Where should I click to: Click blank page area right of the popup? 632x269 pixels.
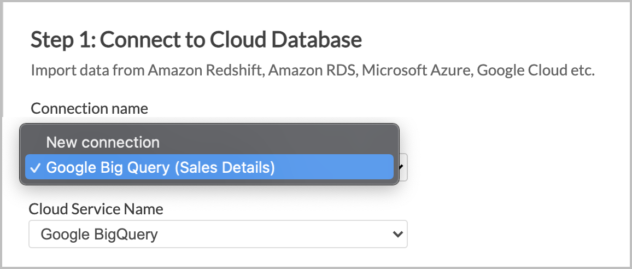pyautogui.click(x=516, y=161)
